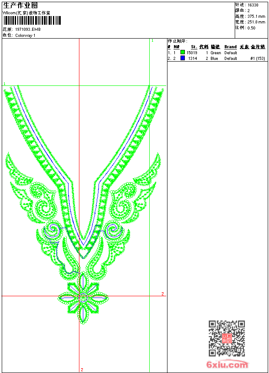The height and width of the screenshot is (373, 269).
Task: Click green marker '1' at top of vertical line
Action: (152, 41)
